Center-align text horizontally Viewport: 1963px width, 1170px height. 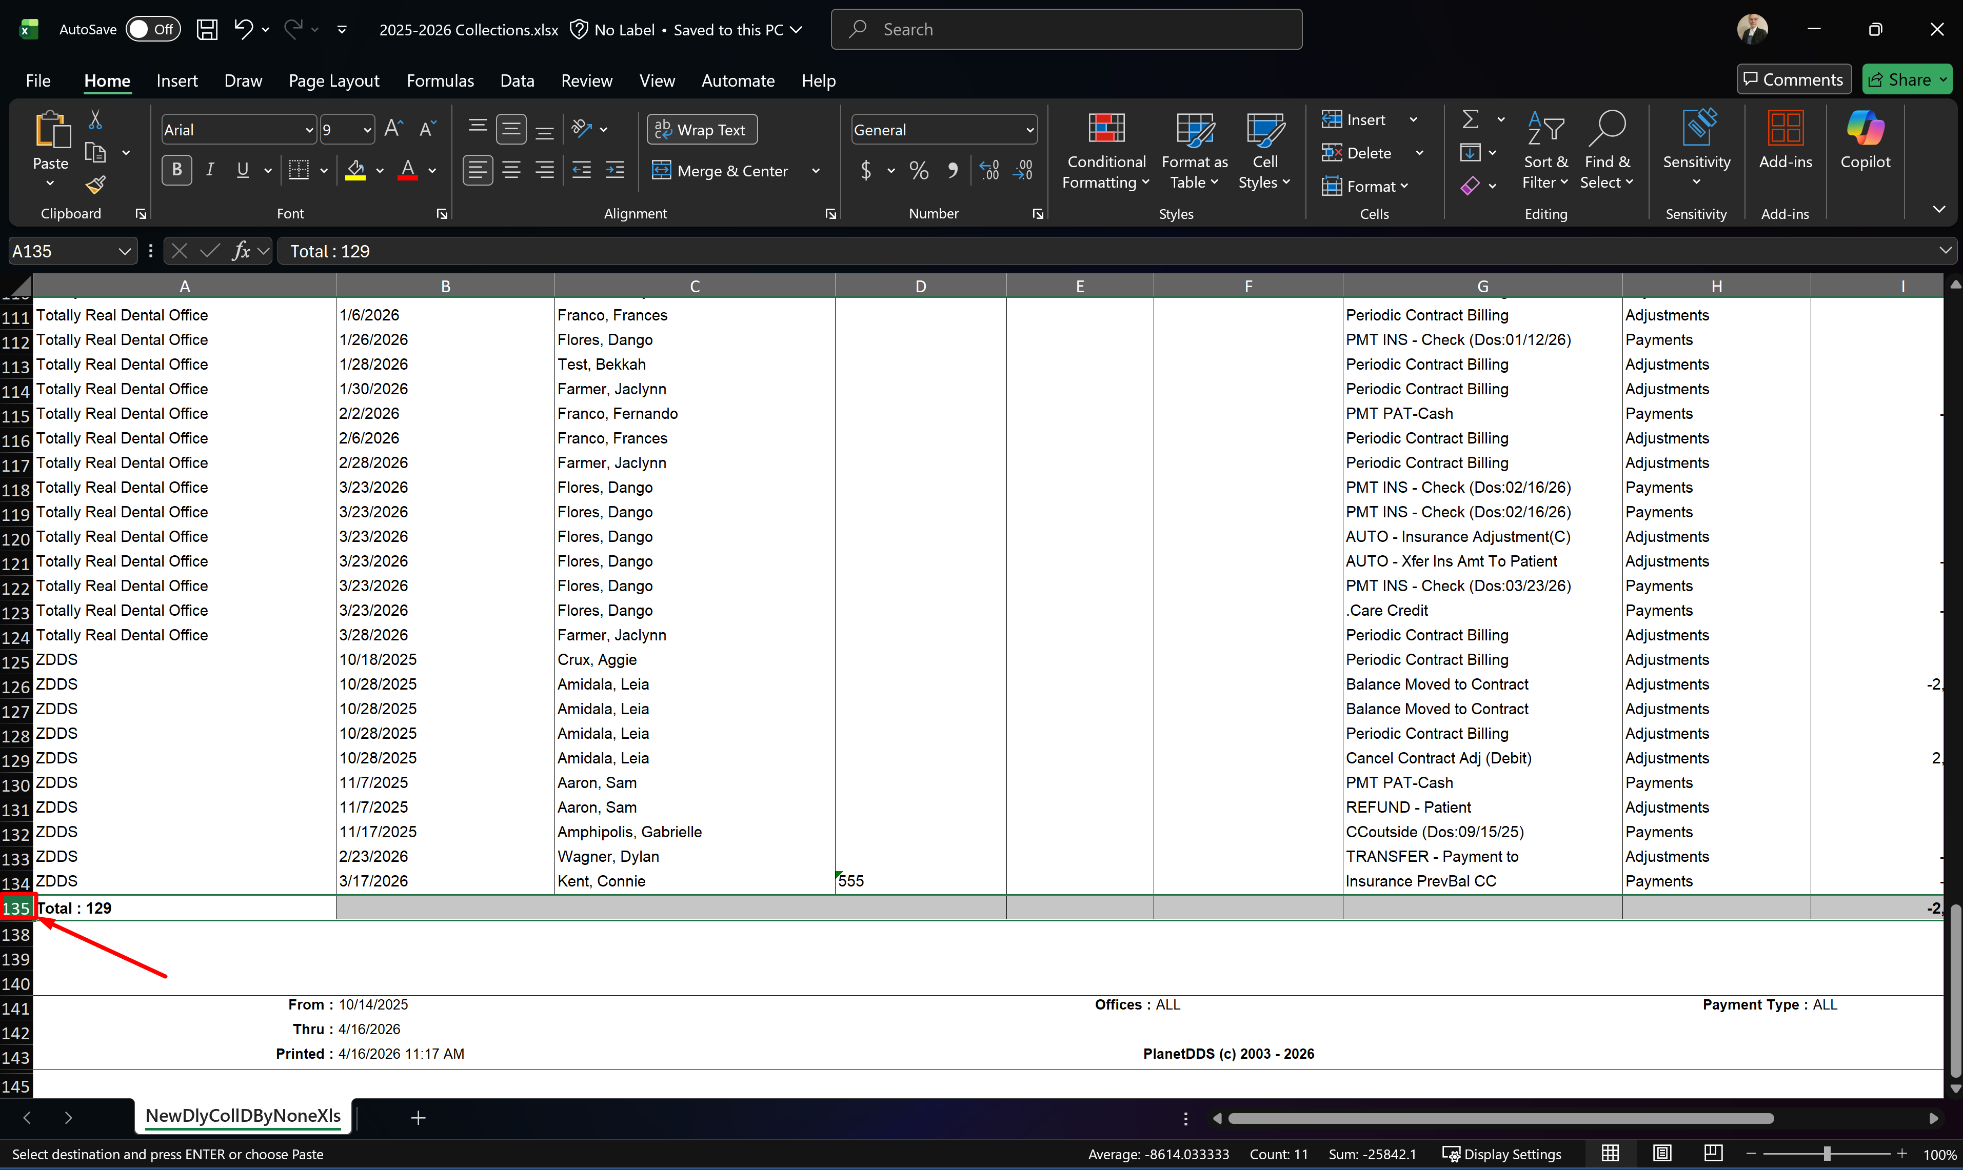(511, 170)
